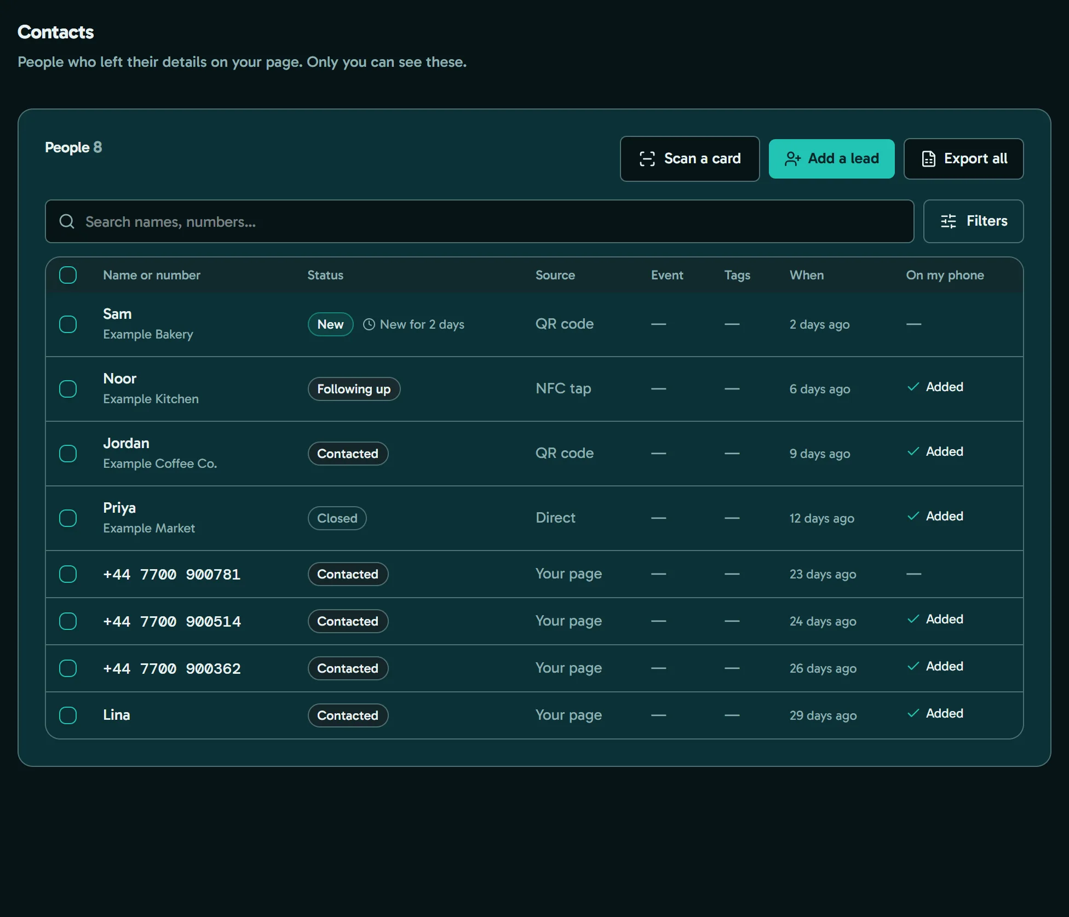Click the Direct source in Priya's row
The image size is (1069, 917).
click(x=555, y=518)
